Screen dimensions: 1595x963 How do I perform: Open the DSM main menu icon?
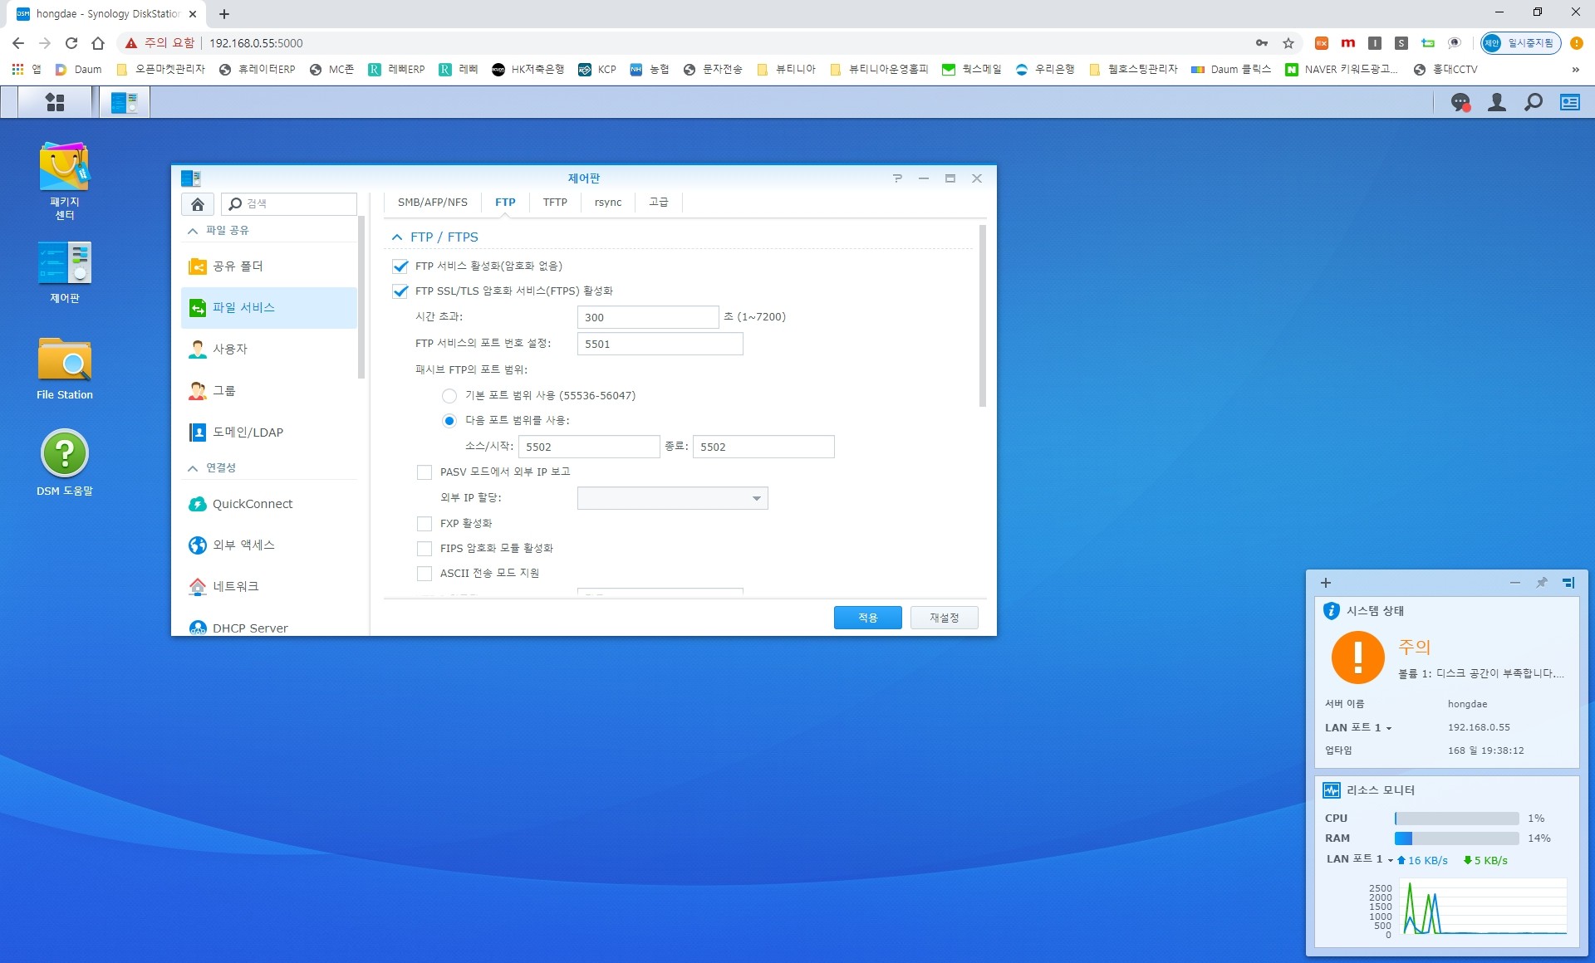[x=55, y=102]
